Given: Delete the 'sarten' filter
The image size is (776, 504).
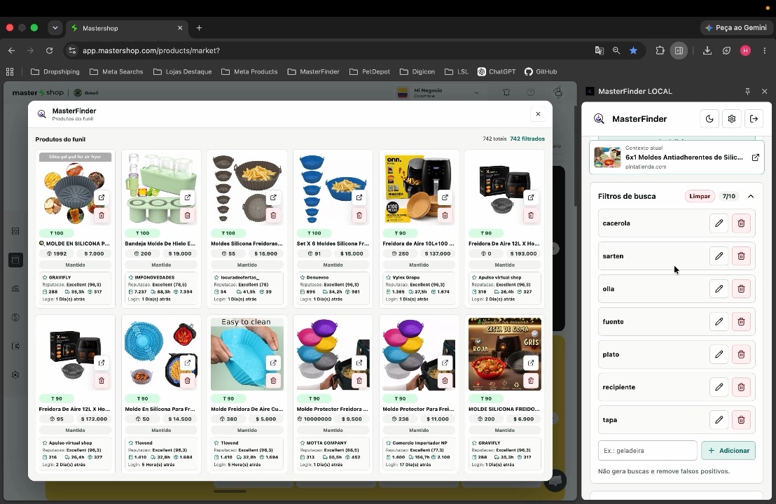Looking at the screenshot, I should [741, 255].
